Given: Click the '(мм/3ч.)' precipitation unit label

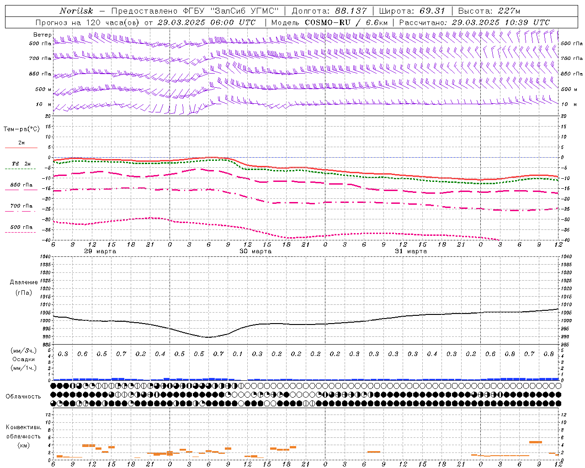Looking at the screenshot, I should 24,351.
